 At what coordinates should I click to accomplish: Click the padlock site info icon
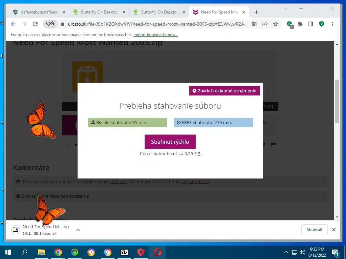point(63,24)
